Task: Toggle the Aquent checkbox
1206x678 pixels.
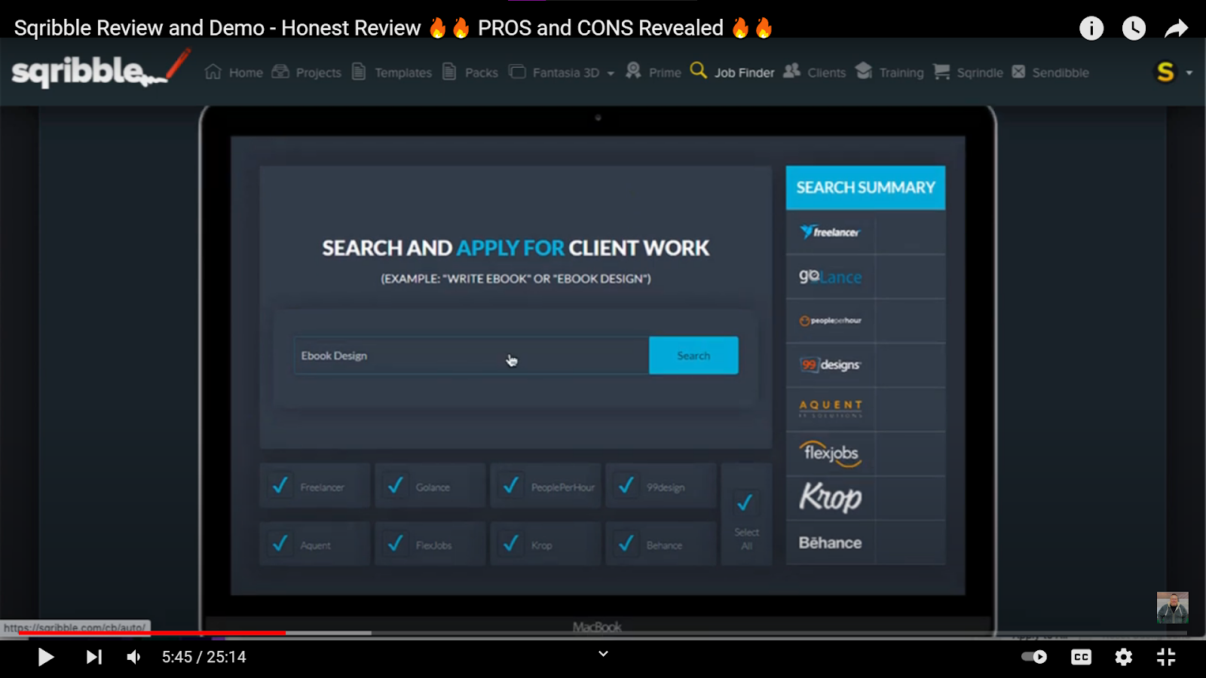Action: coord(280,543)
